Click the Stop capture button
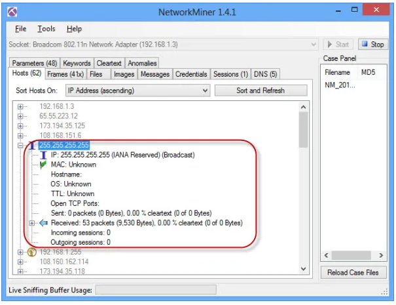This screenshot has height=305, width=396. (372, 45)
